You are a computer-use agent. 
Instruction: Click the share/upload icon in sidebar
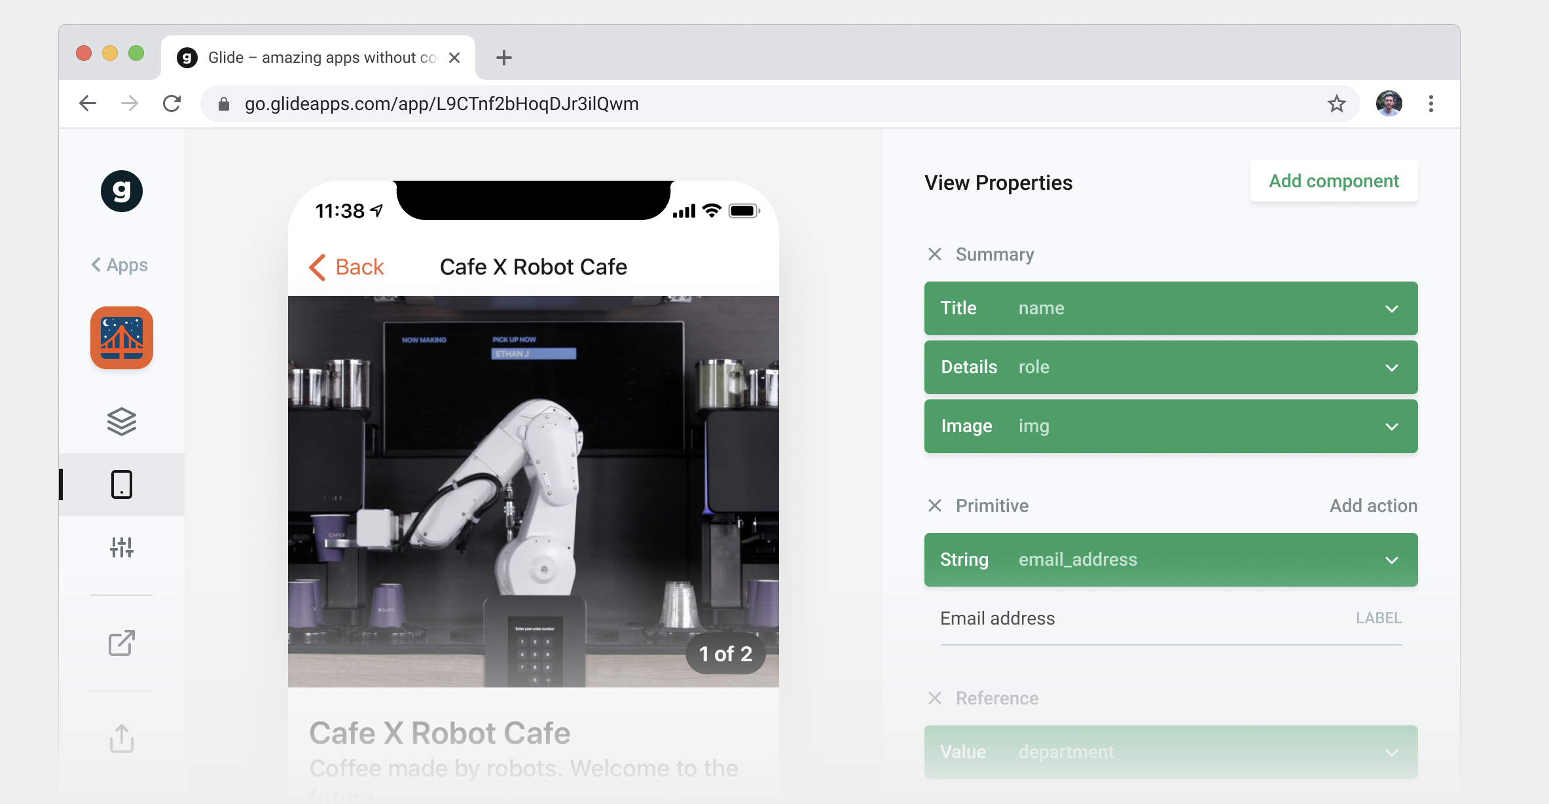point(122,739)
